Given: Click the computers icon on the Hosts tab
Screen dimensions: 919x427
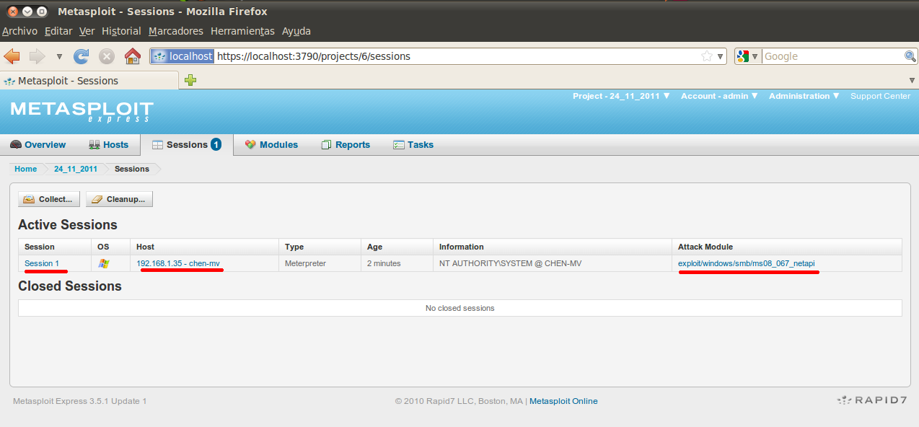Looking at the screenshot, I should click(94, 144).
